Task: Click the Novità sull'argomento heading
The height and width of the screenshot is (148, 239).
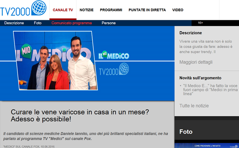Action: click(x=200, y=78)
